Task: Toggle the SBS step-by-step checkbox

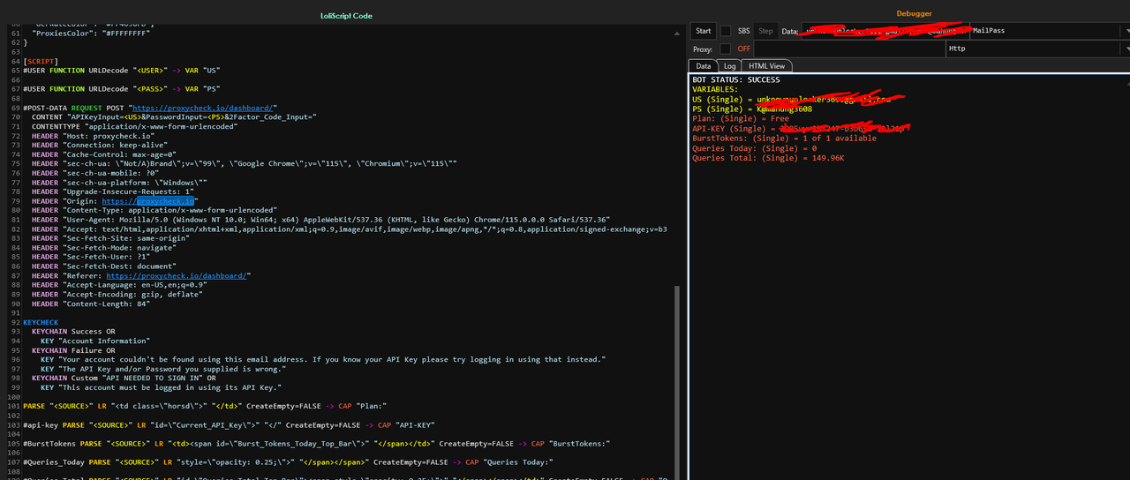Action: [x=726, y=31]
